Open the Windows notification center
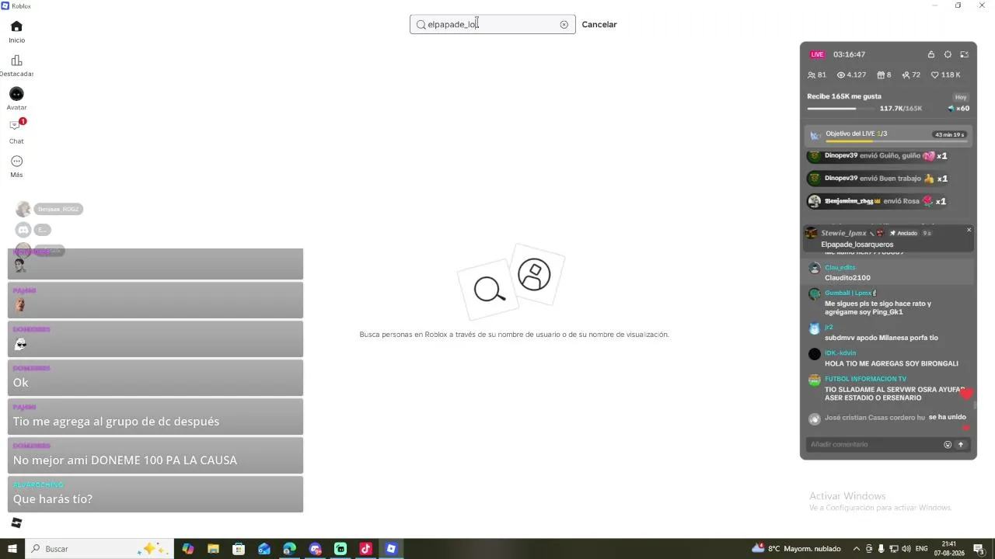This screenshot has width=995, height=559. point(979,549)
